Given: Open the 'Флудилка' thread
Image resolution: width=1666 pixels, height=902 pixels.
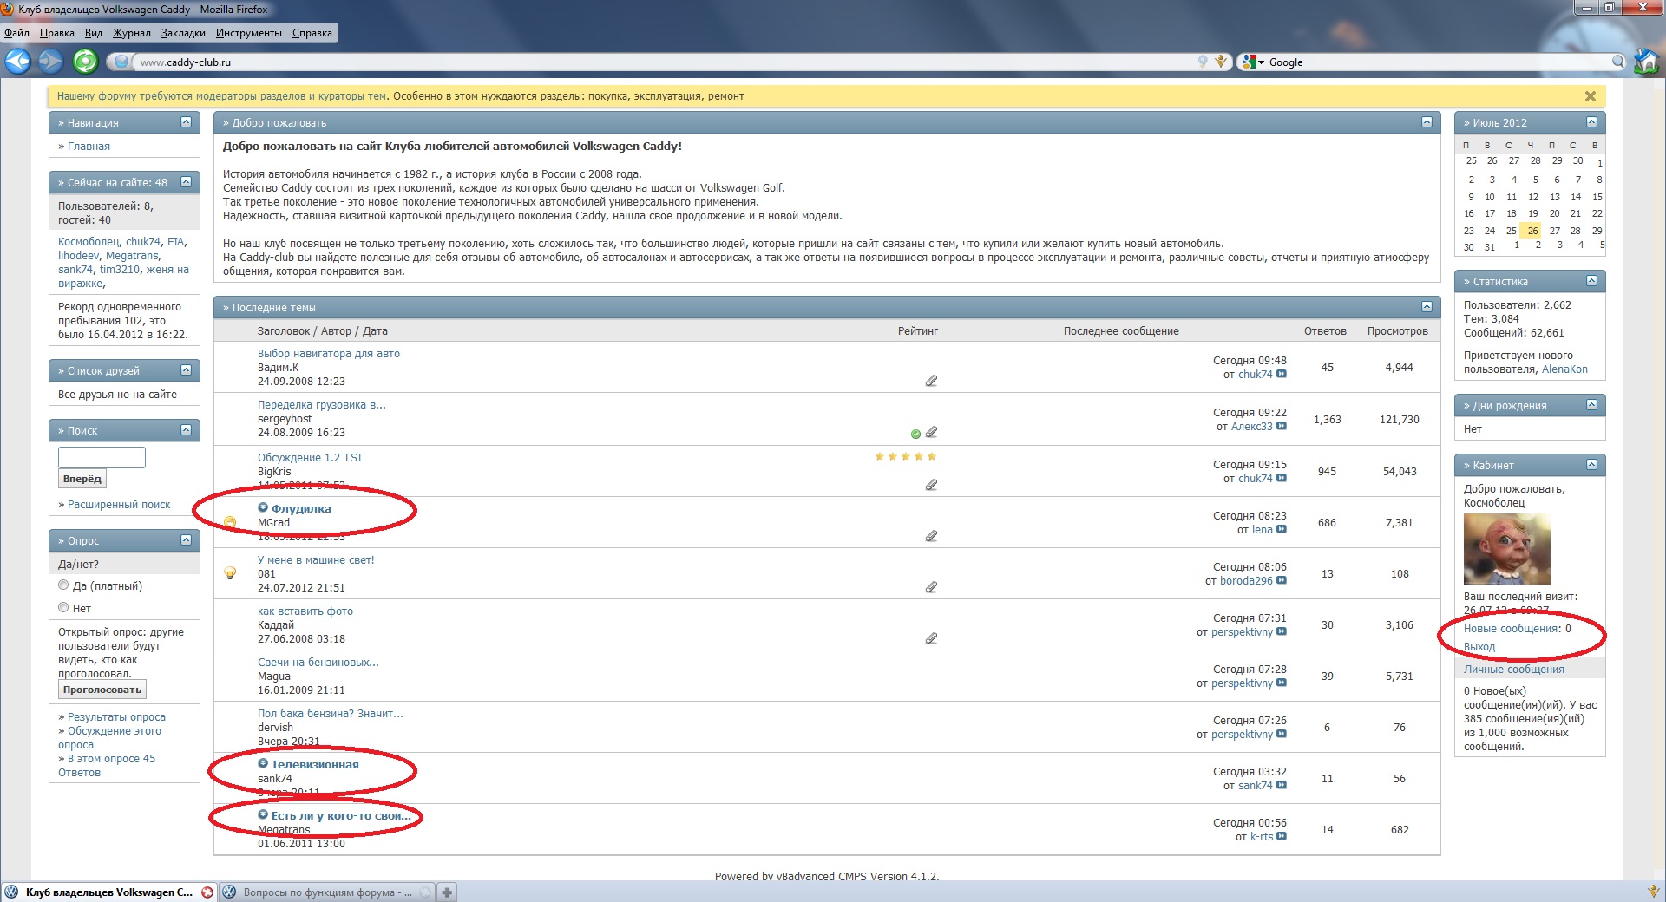Looking at the screenshot, I should [301, 509].
